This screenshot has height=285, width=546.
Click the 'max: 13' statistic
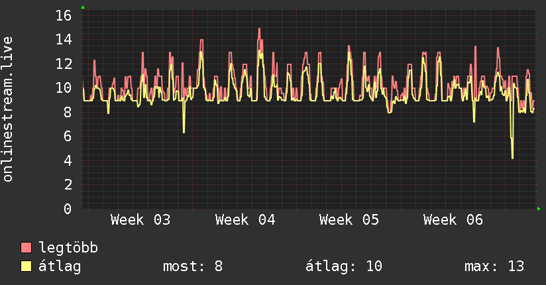coord(494,266)
